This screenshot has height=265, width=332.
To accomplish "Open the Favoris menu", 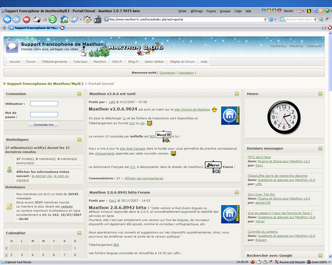I will (x=211, y=11).
